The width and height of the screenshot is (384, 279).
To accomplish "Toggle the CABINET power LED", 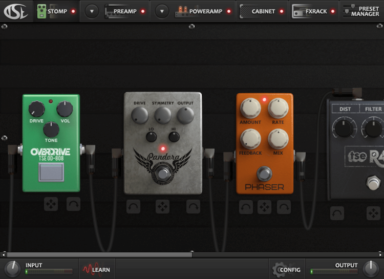I will 282,11.
